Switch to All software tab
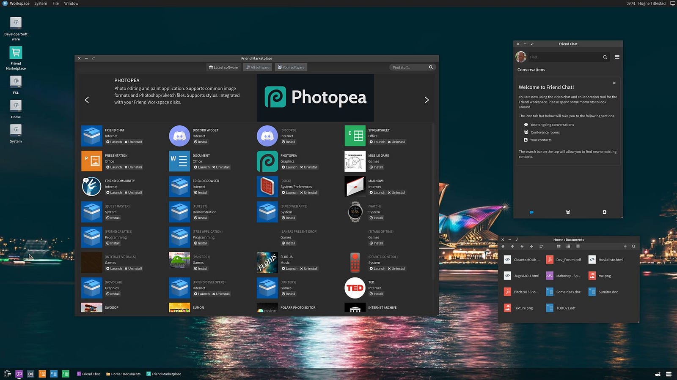677x380 pixels. click(x=258, y=67)
